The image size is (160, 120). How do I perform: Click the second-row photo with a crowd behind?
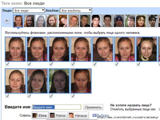(x=37, y=81)
